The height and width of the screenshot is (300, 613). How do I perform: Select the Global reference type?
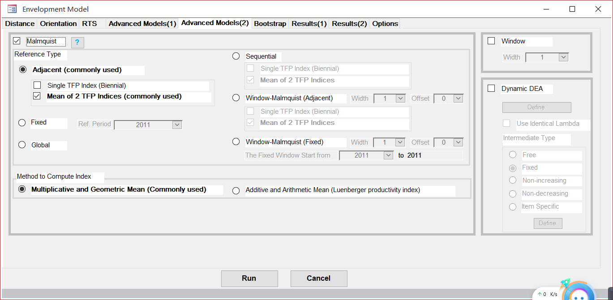[x=21, y=144]
